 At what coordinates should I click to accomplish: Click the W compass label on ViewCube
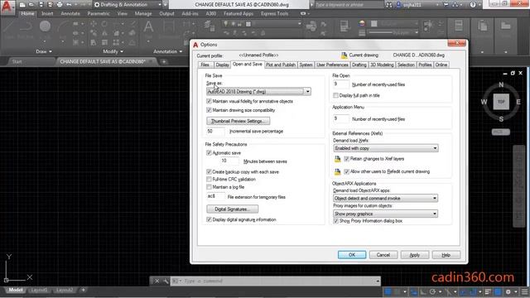click(x=484, y=102)
